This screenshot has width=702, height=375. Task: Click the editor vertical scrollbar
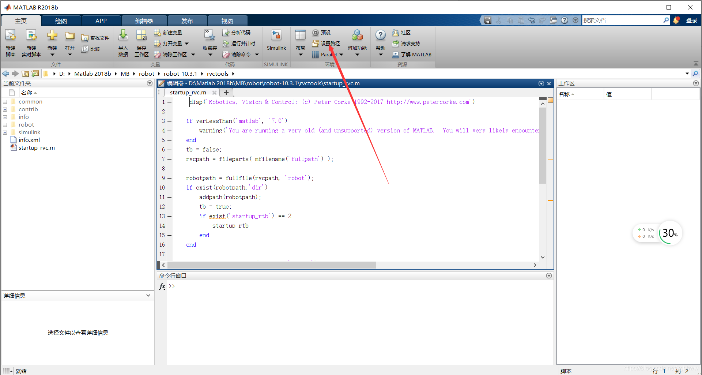click(543, 146)
